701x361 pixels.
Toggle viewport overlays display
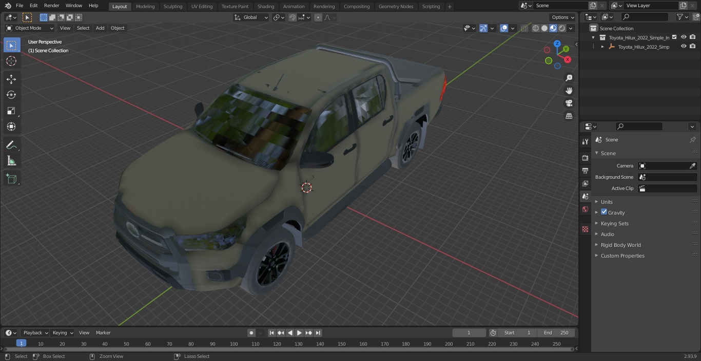pos(504,28)
